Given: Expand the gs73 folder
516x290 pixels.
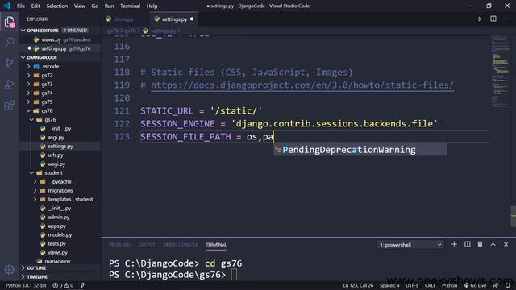Looking at the screenshot, I should 47,84.
